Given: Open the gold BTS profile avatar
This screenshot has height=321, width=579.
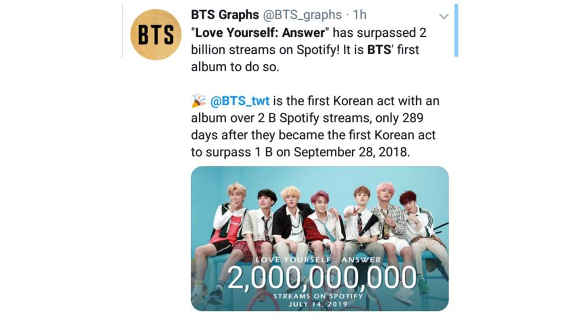Looking at the screenshot, I should [x=156, y=34].
